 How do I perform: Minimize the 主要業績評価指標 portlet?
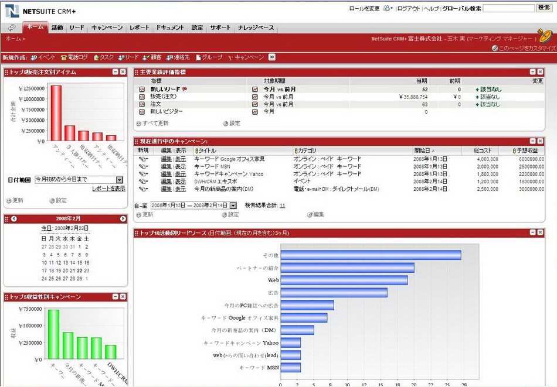pos(532,72)
